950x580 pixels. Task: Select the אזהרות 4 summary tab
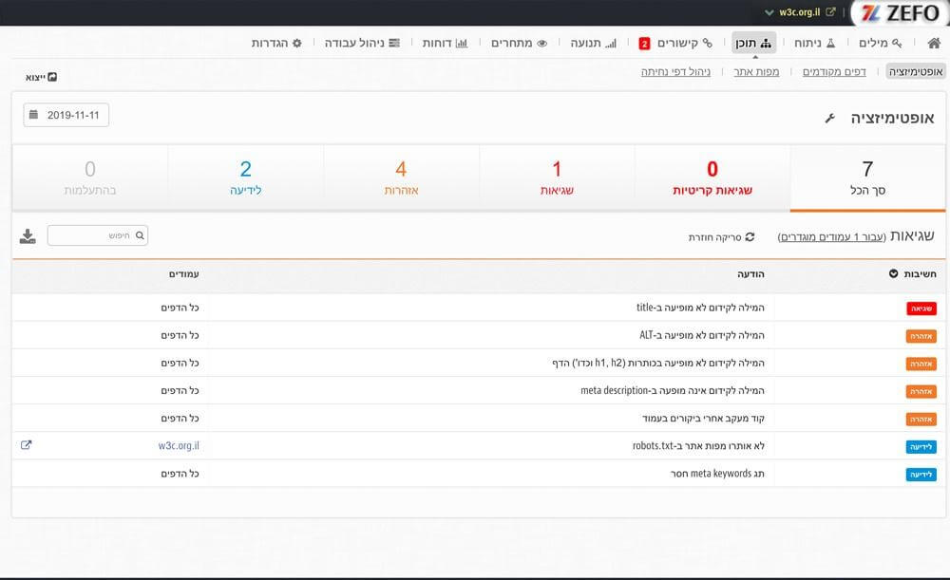(401, 178)
